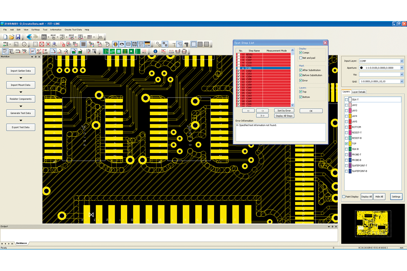Enable visibility of the BOTTOM layer

pyautogui.click(x=346, y=127)
